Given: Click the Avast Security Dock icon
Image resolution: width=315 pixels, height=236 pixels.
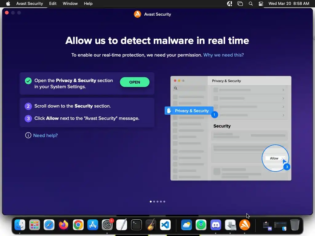Looking at the screenshot, I should (x=245, y=225).
